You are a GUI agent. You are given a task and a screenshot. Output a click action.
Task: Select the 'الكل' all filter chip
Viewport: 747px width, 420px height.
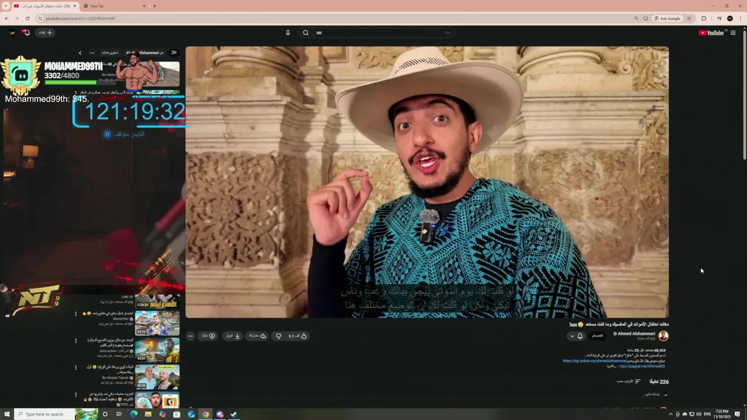coord(173,52)
